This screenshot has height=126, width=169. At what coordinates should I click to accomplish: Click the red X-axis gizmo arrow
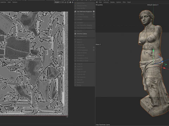[x=165, y=68]
